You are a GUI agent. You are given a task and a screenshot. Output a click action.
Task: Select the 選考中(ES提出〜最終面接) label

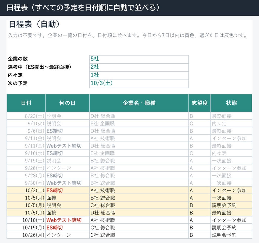click(x=40, y=67)
